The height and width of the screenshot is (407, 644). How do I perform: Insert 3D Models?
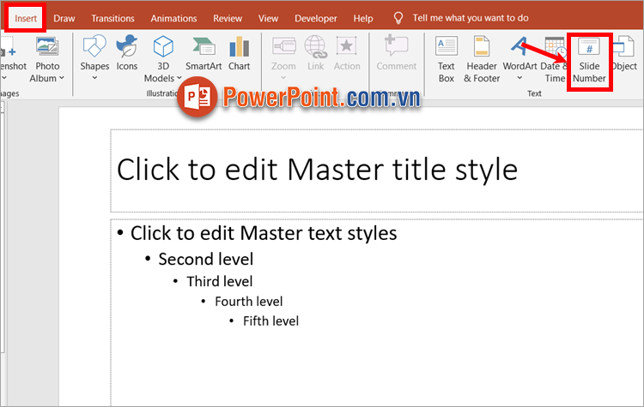click(162, 60)
